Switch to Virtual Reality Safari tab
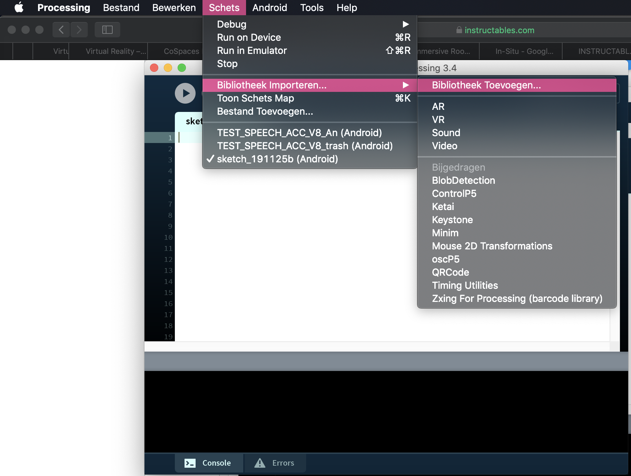The width and height of the screenshot is (631, 476). 109,51
